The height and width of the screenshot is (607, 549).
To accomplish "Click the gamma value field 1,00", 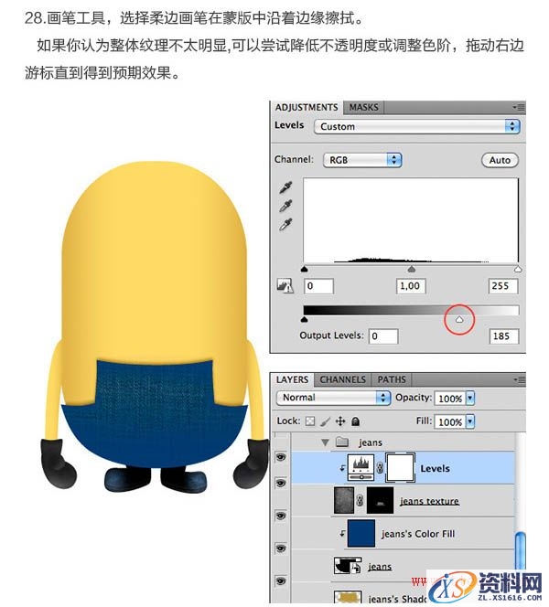I will pyautogui.click(x=411, y=286).
